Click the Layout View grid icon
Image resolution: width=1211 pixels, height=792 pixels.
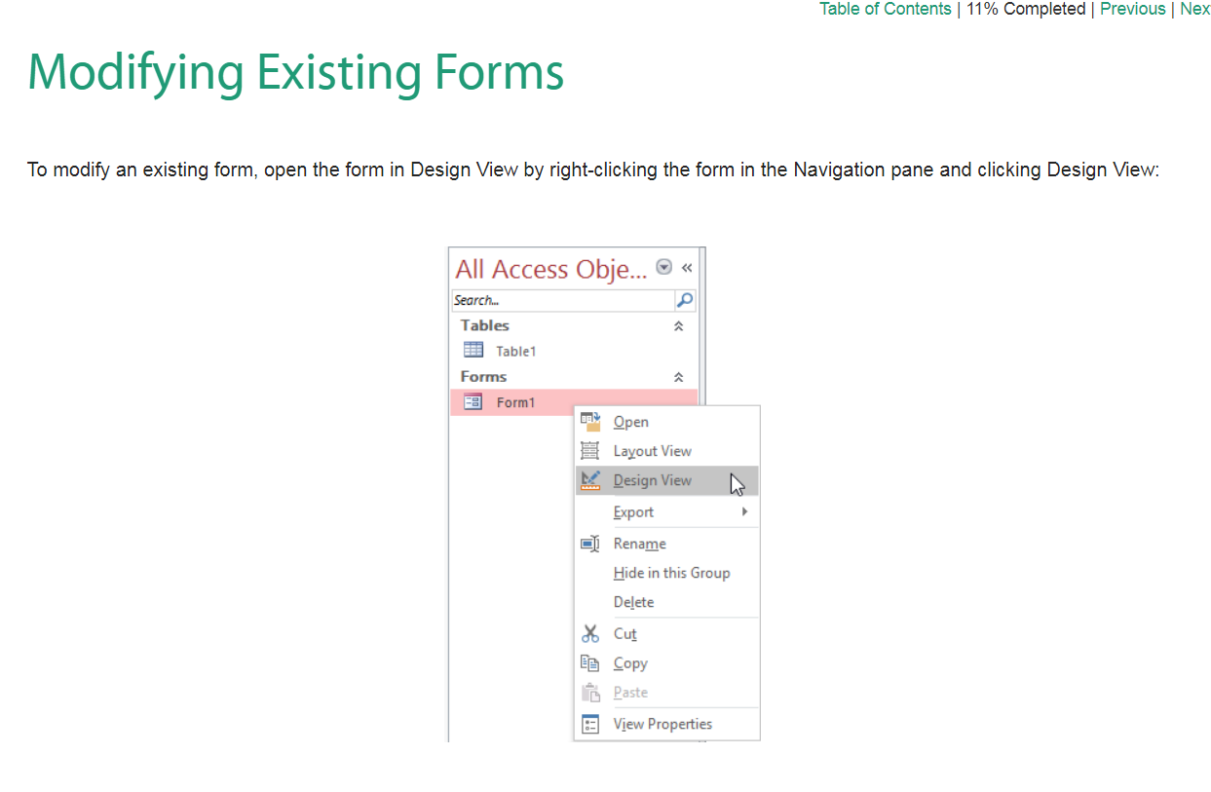[x=590, y=451]
